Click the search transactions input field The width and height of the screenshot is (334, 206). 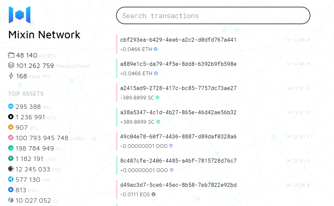213,15
